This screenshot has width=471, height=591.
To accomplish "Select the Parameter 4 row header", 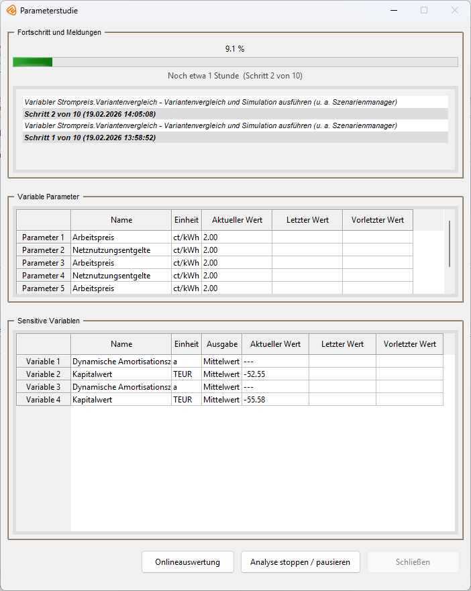I will [44, 276].
